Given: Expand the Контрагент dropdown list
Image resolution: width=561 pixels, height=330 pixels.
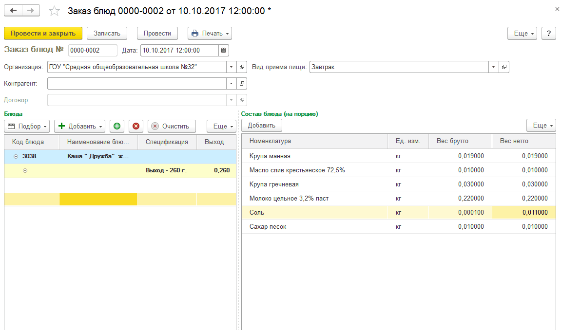Looking at the screenshot, I should point(231,84).
